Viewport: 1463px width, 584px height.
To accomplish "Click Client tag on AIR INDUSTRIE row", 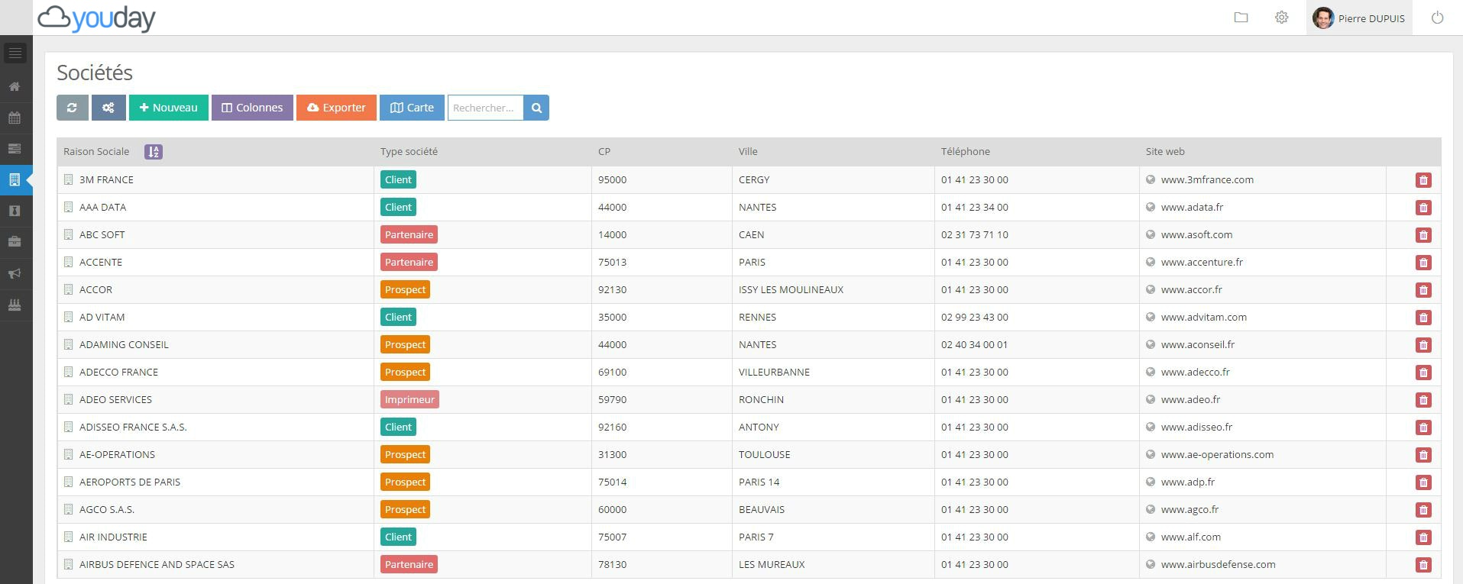I will coord(398,537).
